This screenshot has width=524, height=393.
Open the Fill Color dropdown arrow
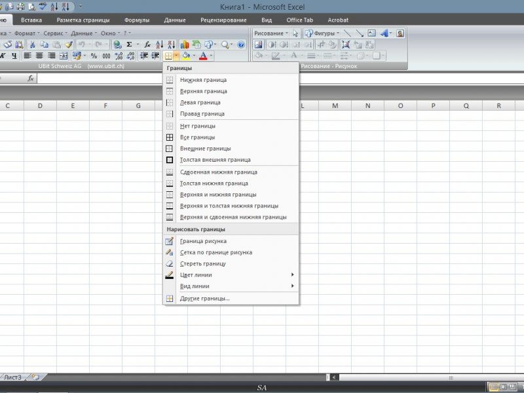point(194,56)
